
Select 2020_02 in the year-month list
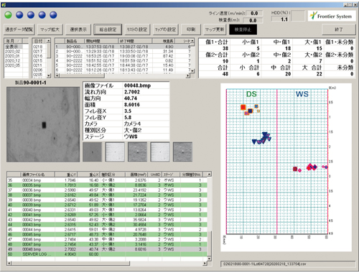point(13,51)
